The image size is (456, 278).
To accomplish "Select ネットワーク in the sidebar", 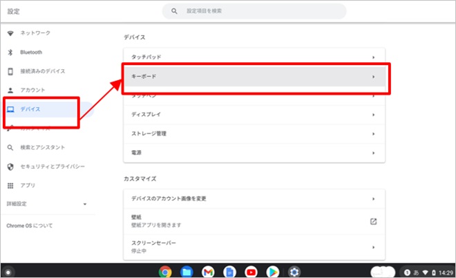I will click(35, 33).
